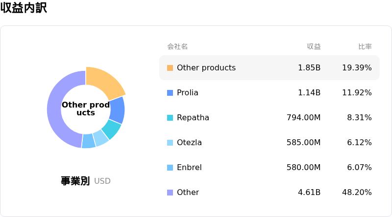The height and width of the screenshot is (217, 392).
Task: Select the Repatha row label
Action: pyautogui.click(x=193, y=118)
